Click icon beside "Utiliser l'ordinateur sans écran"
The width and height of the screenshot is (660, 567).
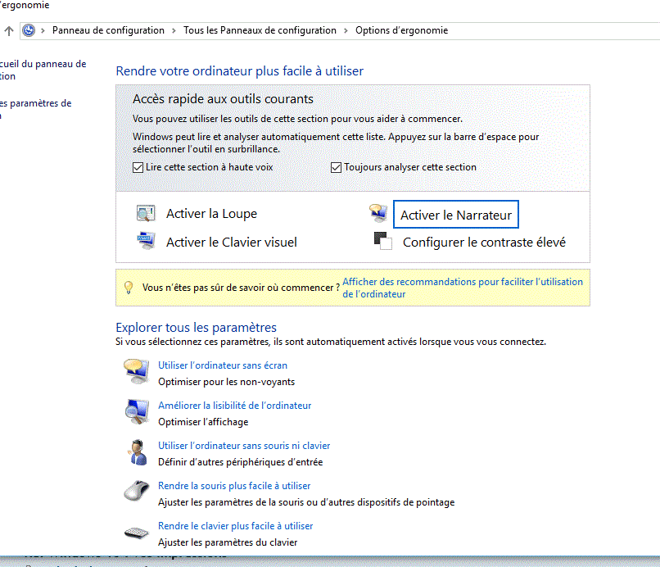pyautogui.click(x=137, y=371)
